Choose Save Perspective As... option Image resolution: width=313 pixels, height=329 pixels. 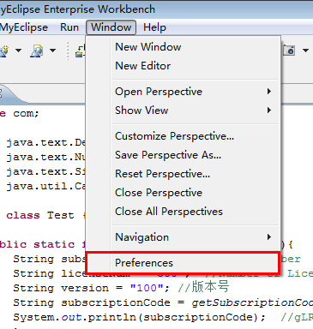coord(183,155)
